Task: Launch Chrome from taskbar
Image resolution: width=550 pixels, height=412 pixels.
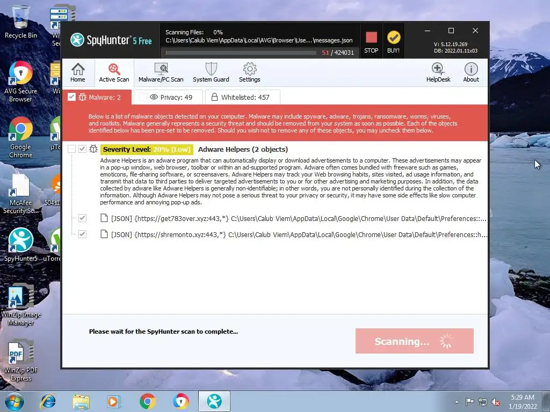Action: point(148,401)
